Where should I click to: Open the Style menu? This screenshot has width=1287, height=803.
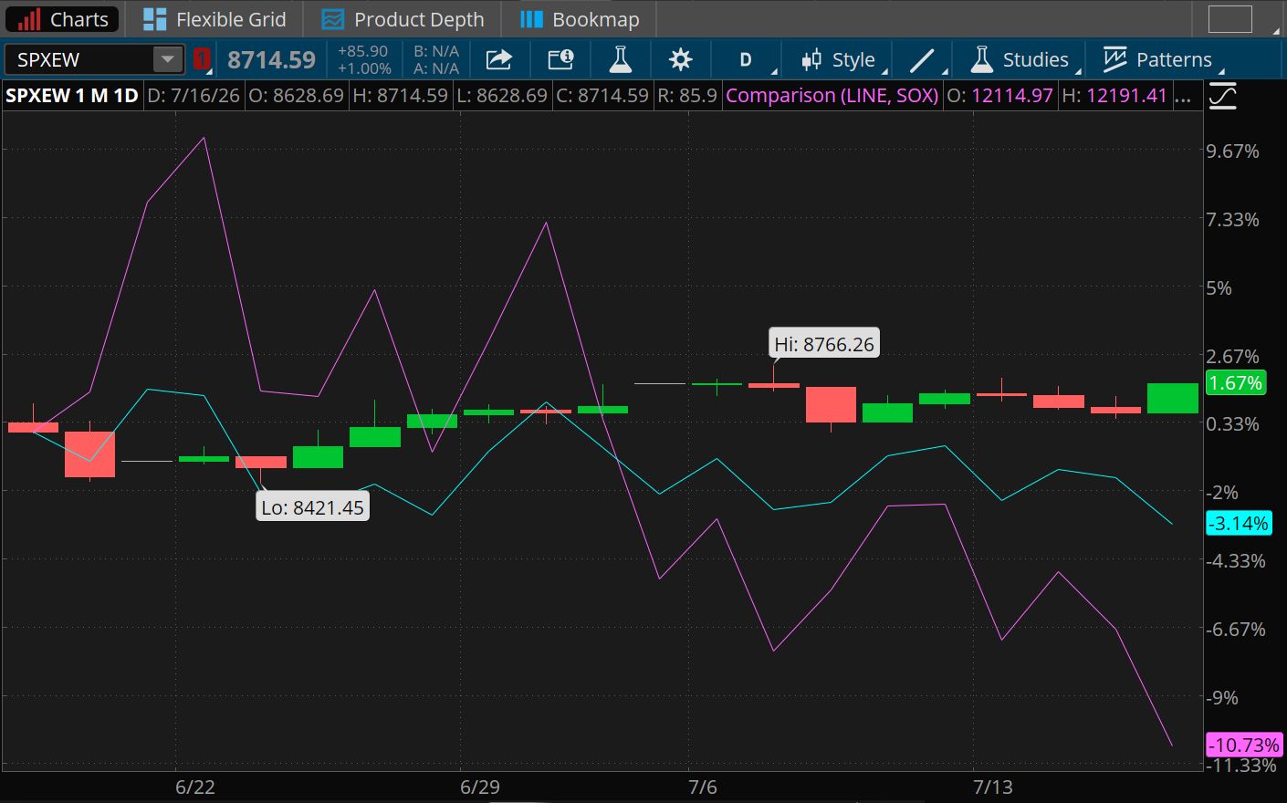(840, 60)
